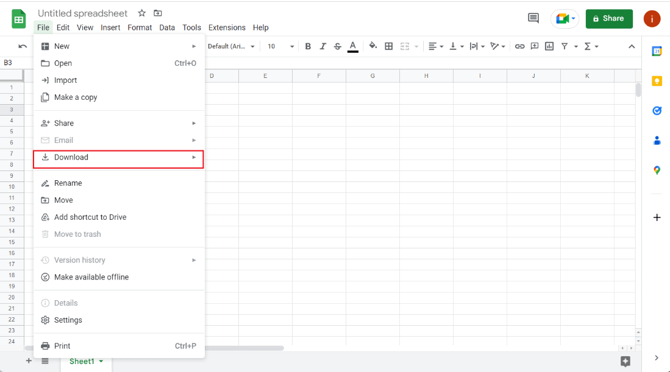The image size is (670, 372).
Task: Open the account avatar
Action: pos(652,19)
